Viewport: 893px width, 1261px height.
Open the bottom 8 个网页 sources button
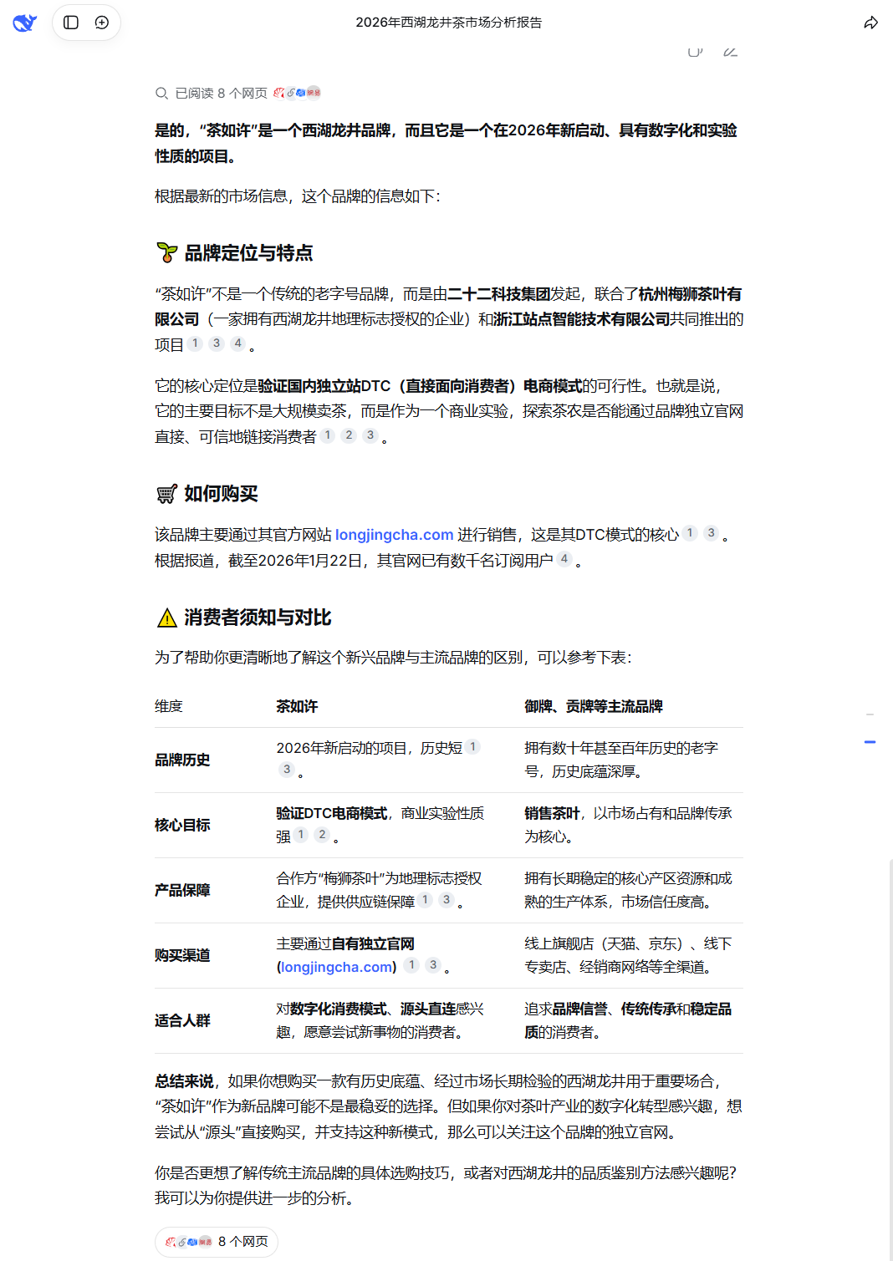217,1242
